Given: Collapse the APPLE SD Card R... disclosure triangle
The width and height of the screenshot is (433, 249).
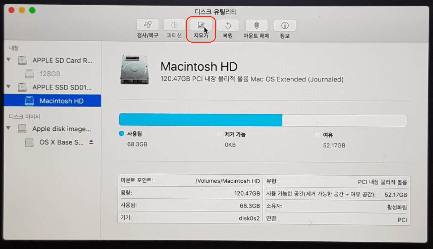Looking at the screenshot, I should 9,60.
